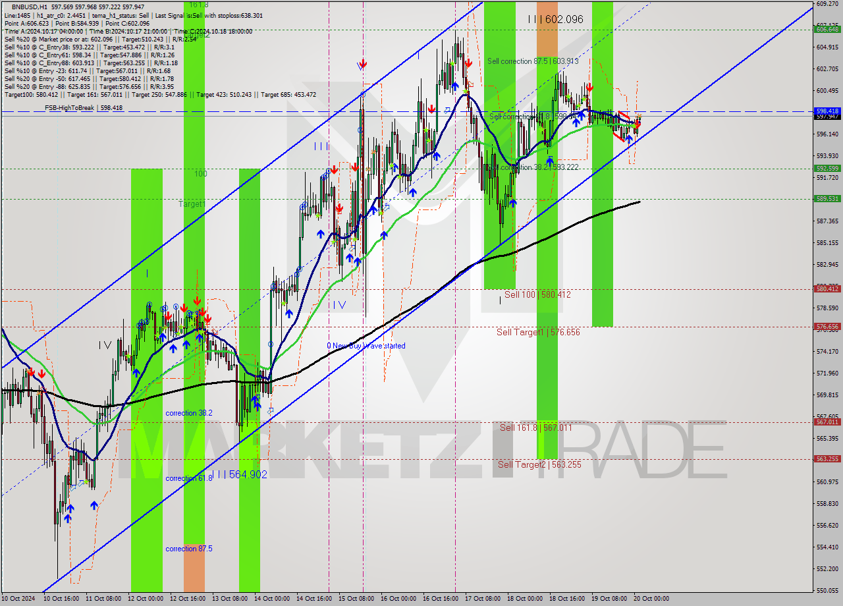The height and width of the screenshot is (606, 843).
Task: Select the blue 'correction 61.8' label
Action: 189,478
